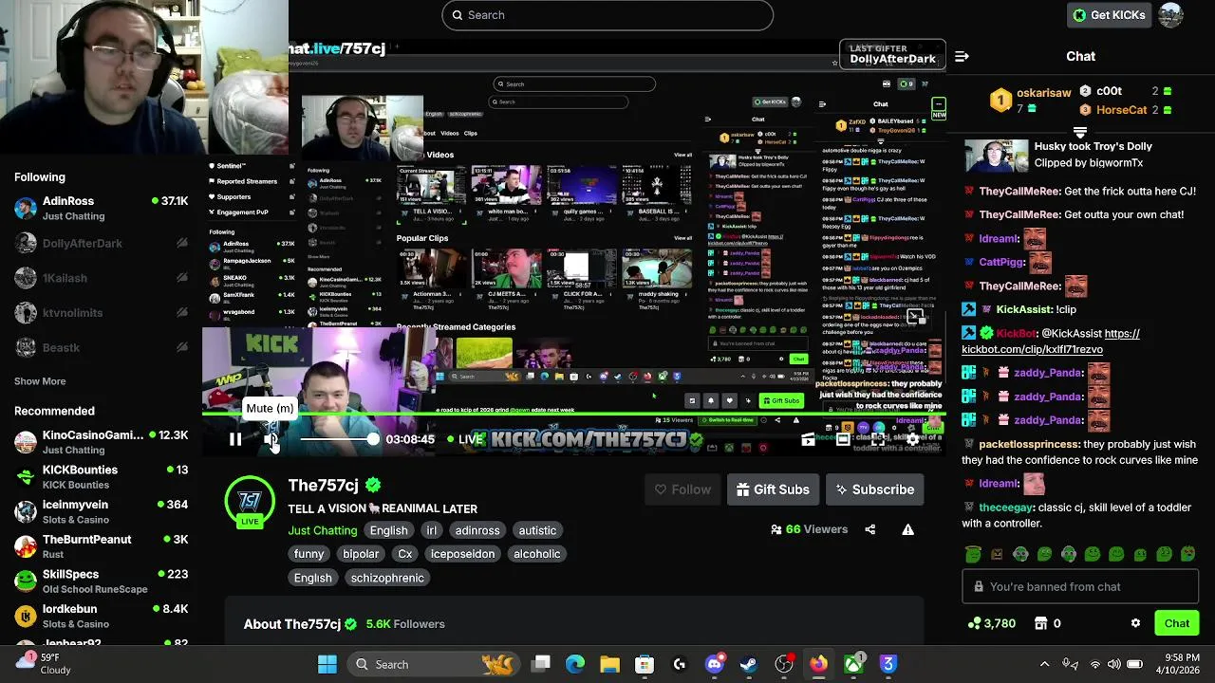Create a clip with the player clip icon
This screenshot has width=1215, height=683.
coord(808,439)
